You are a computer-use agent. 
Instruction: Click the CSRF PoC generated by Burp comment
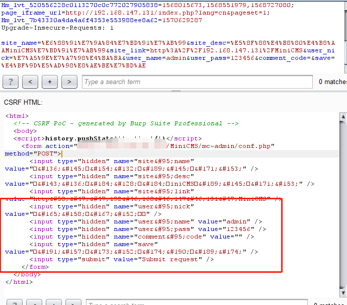point(126,123)
